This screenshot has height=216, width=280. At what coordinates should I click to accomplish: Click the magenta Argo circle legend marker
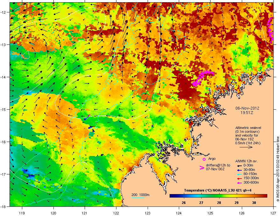coord(204,159)
